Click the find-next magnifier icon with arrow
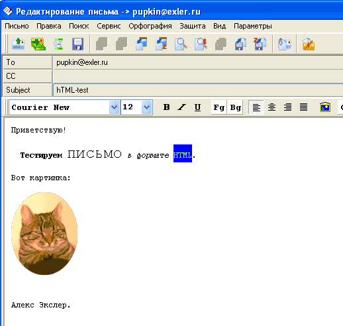Screen dimensions: 343x326 tap(201, 44)
